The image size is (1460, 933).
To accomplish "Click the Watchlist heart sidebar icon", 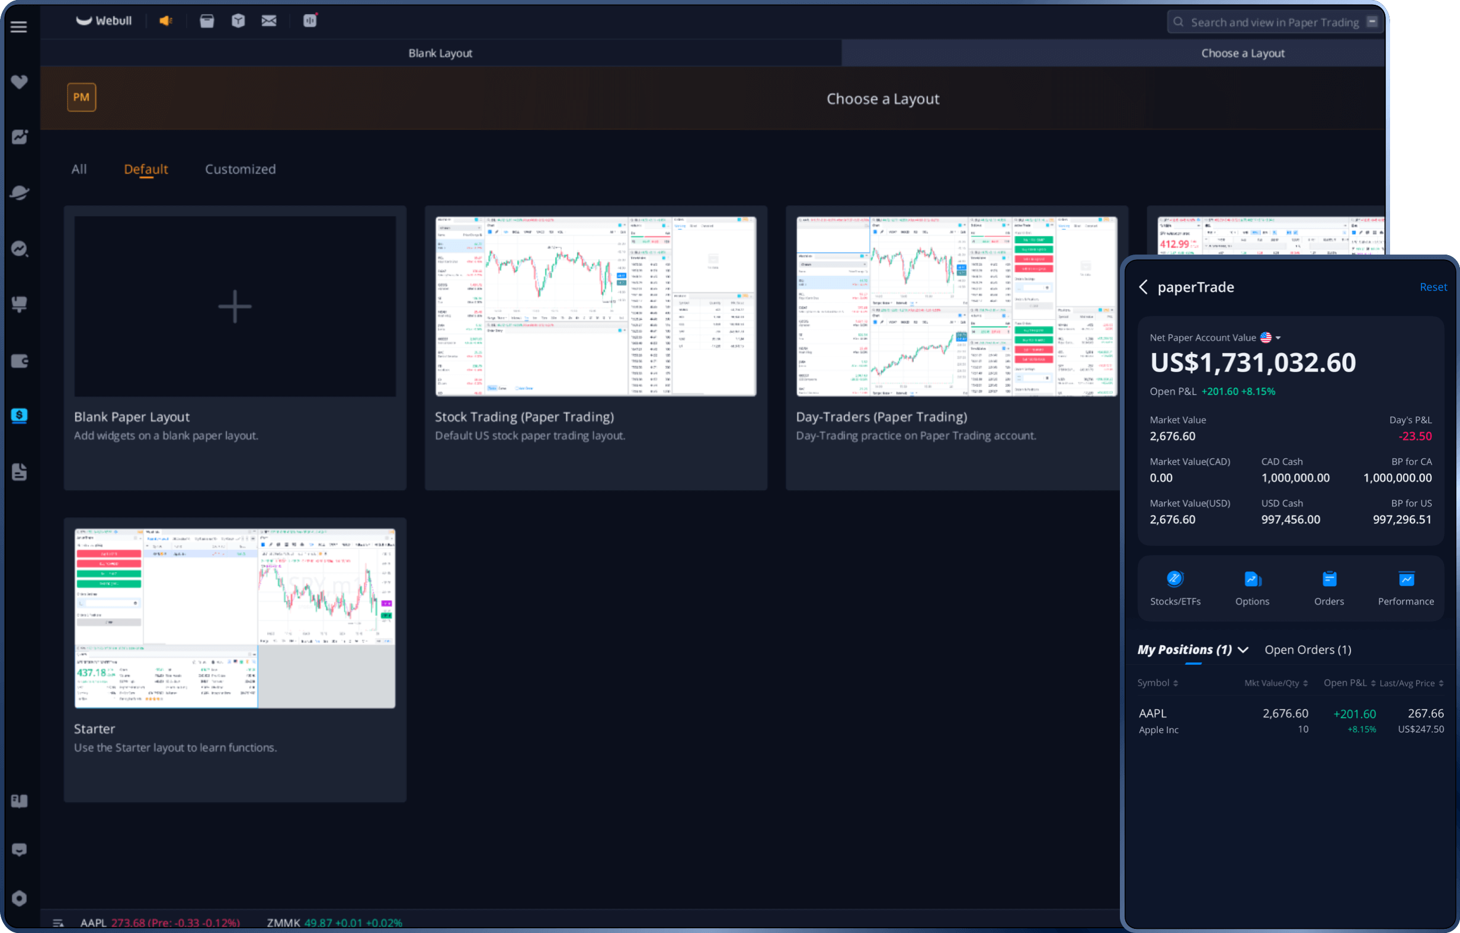I will coord(20,81).
